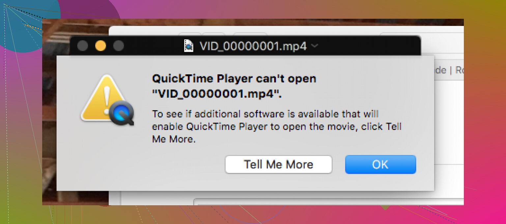Click the partially visible Reply link behind the dialog

point(460,70)
